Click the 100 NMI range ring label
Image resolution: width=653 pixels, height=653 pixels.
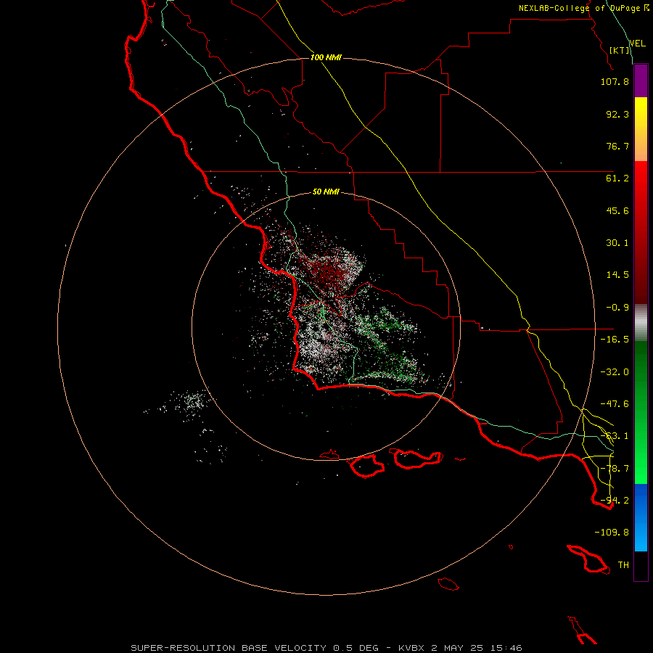pyautogui.click(x=326, y=57)
